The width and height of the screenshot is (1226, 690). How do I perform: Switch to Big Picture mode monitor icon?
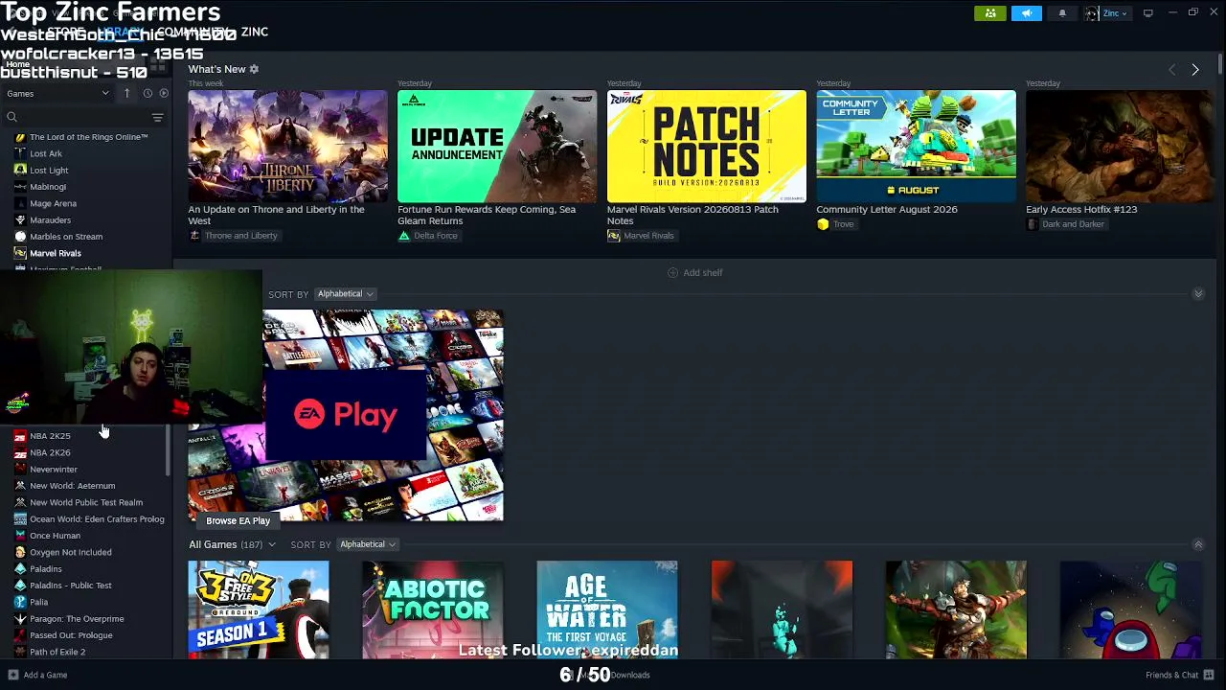tap(1147, 13)
